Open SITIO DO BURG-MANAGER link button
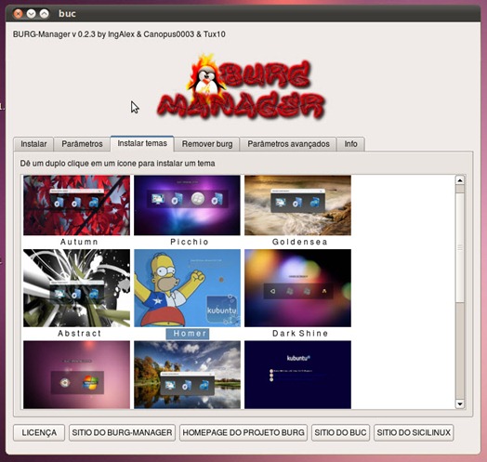This screenshot has height=462, width=487. click(x=122, y=432)
